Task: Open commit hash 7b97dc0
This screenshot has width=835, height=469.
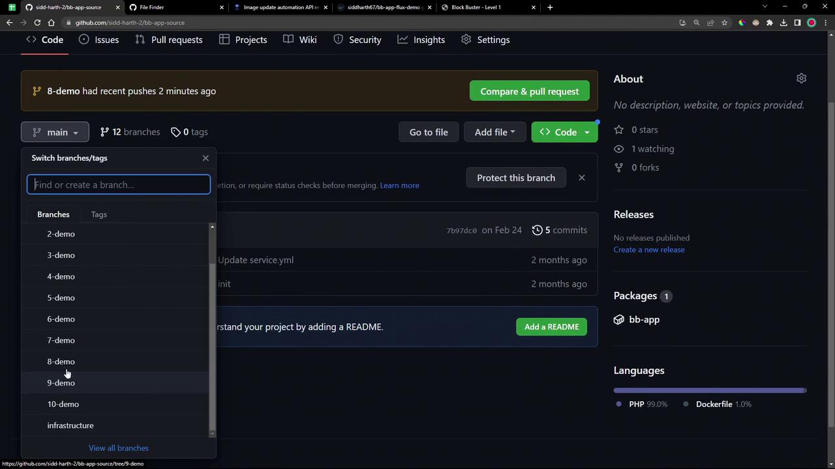Action: pyautogui.click(x=462, y=231)
